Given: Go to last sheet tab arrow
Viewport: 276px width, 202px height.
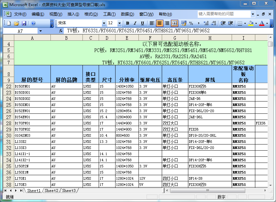Looking at the screenshot, I should pos(21,191).
